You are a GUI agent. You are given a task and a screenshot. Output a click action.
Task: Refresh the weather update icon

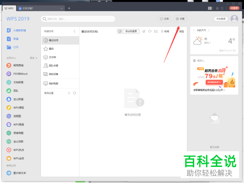234,51
